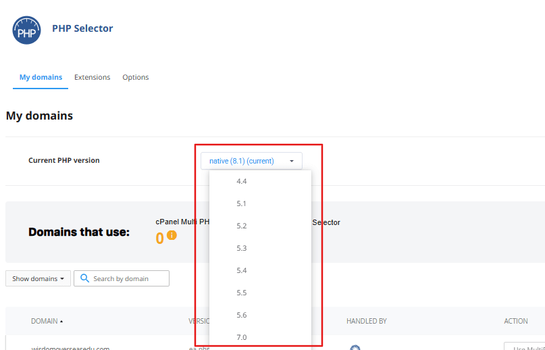Select PHP version 5.6 option
The image size is (545, 350).
click(242, 315)
